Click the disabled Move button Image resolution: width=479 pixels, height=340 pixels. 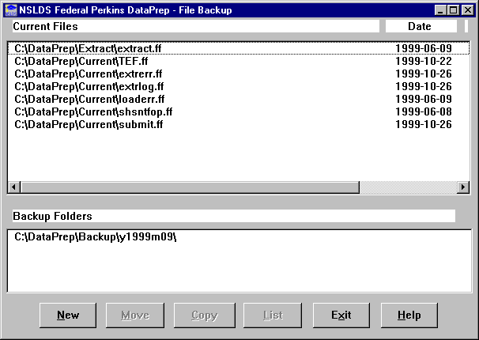pos(135,315)
